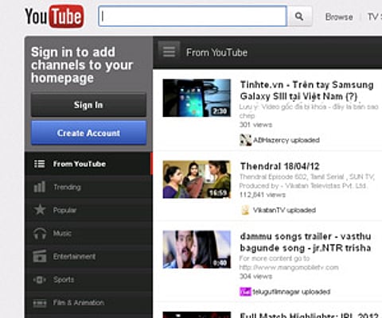This screenshot has height=318, width=382.
Task: Select Popular category in sidebar
Action: pos(88,210)
